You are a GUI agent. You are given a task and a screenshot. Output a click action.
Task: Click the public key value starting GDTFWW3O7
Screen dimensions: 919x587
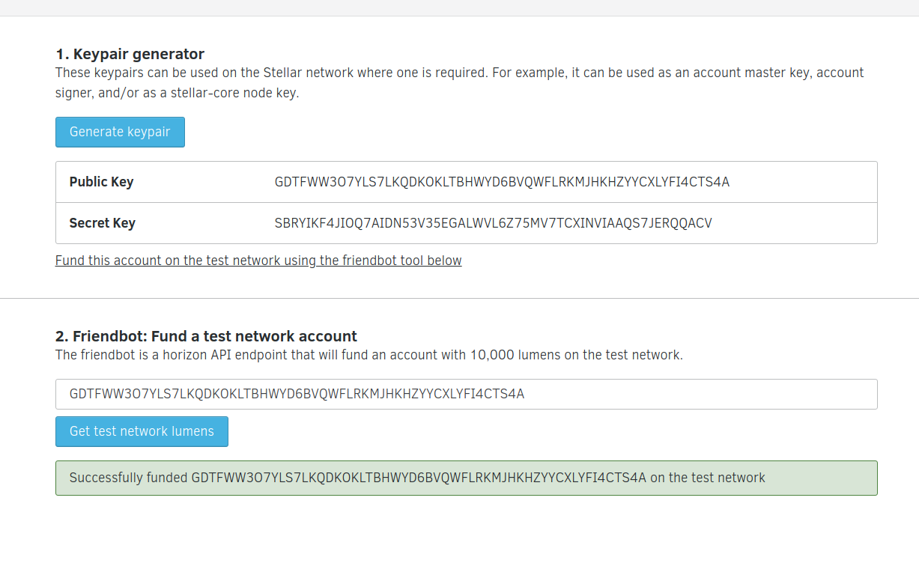[502, 182]
